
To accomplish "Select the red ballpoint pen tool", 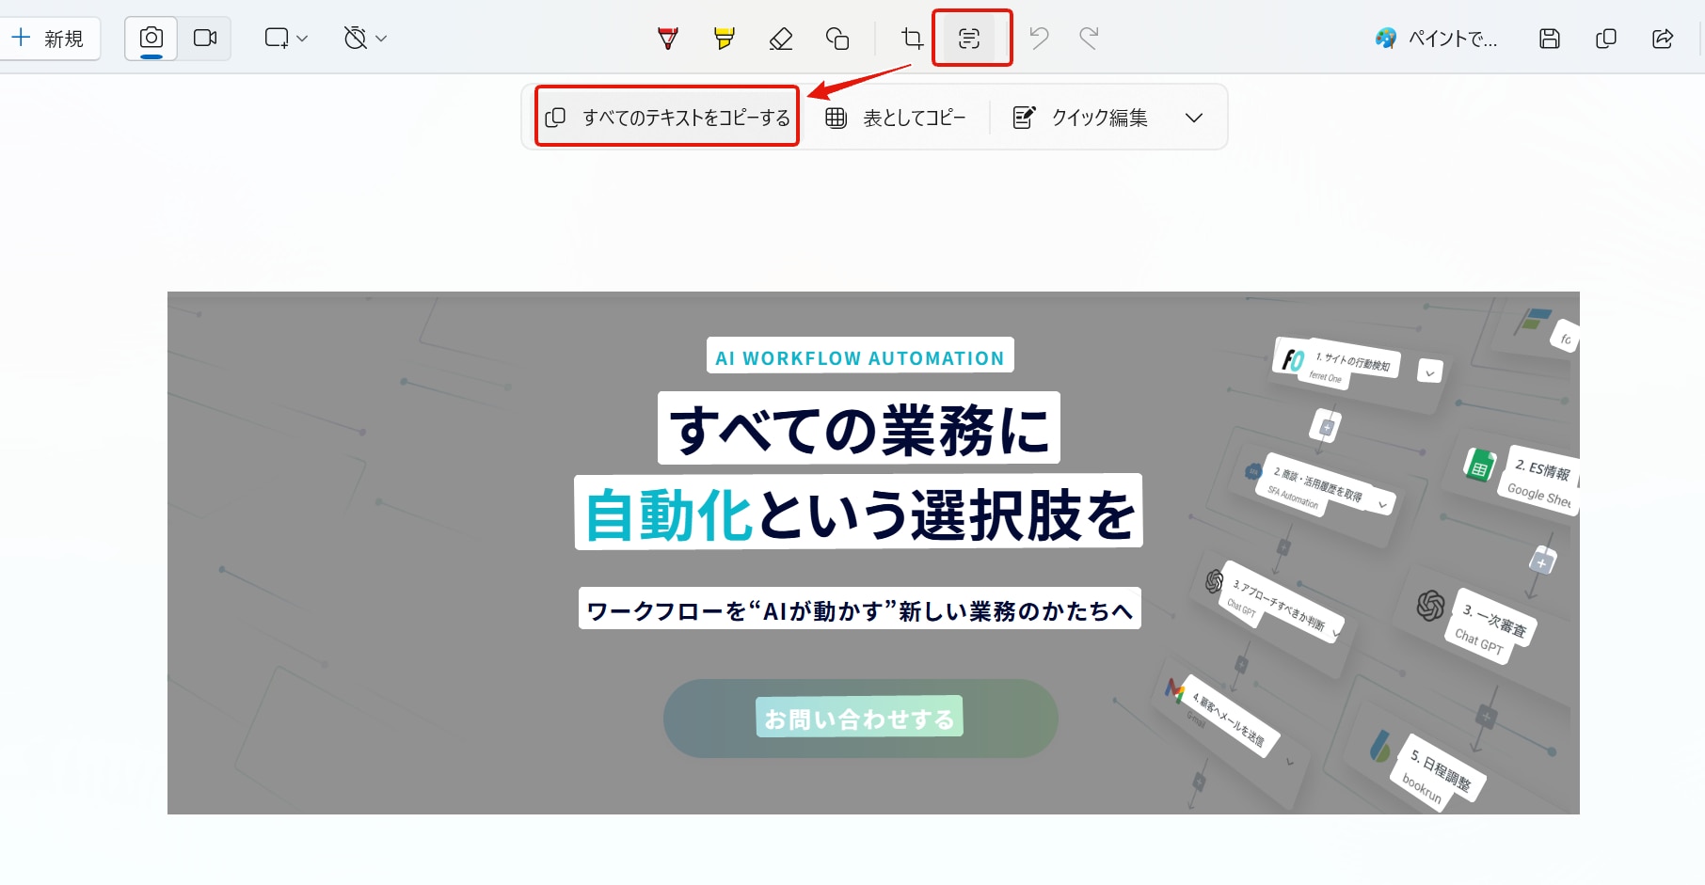I will [667, 39].
